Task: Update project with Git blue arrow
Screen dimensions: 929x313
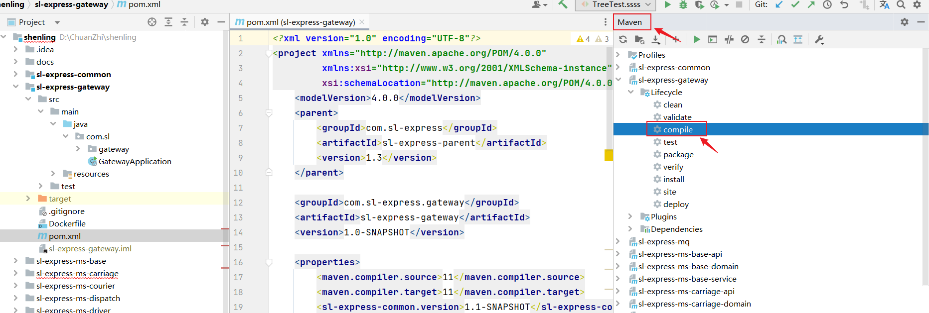Action: pos(779,4)
